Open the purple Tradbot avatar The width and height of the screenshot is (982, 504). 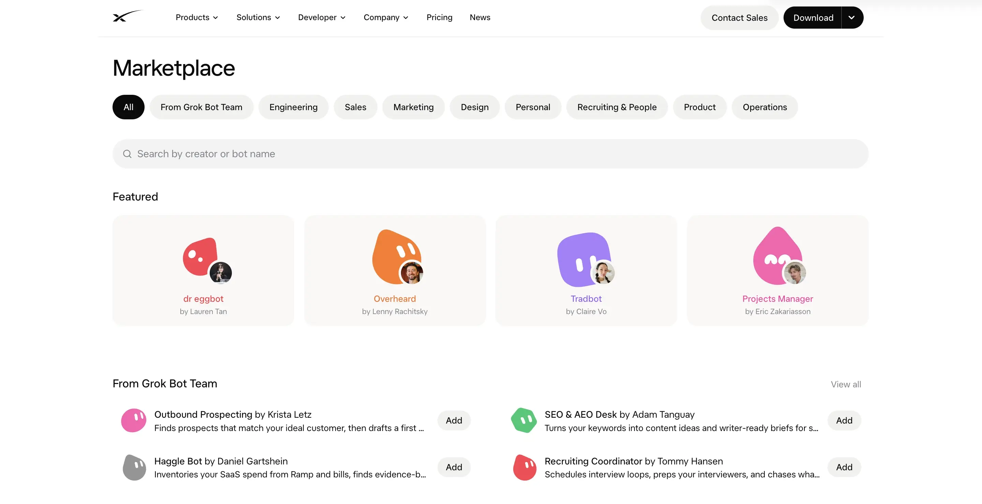584,259
